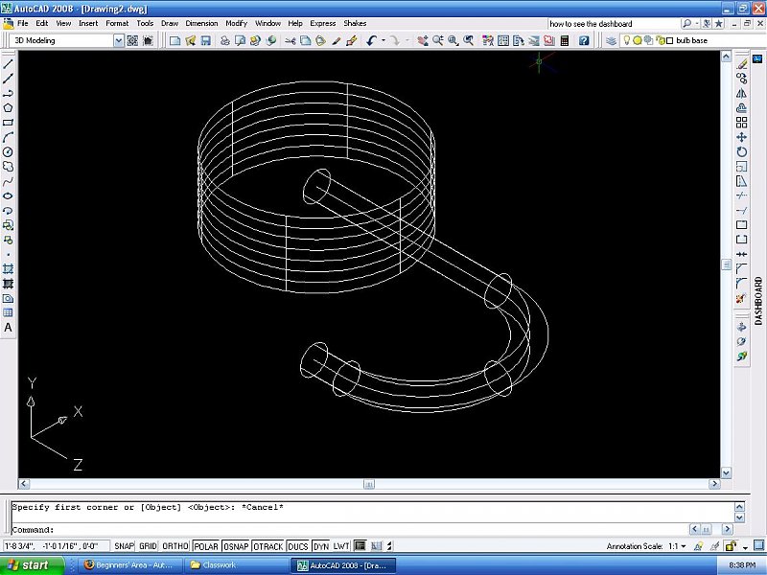This screenshot has width=767, height=575.
Task: Select the Line tool in Draw toolbar
Action: [x=8, y=64]
